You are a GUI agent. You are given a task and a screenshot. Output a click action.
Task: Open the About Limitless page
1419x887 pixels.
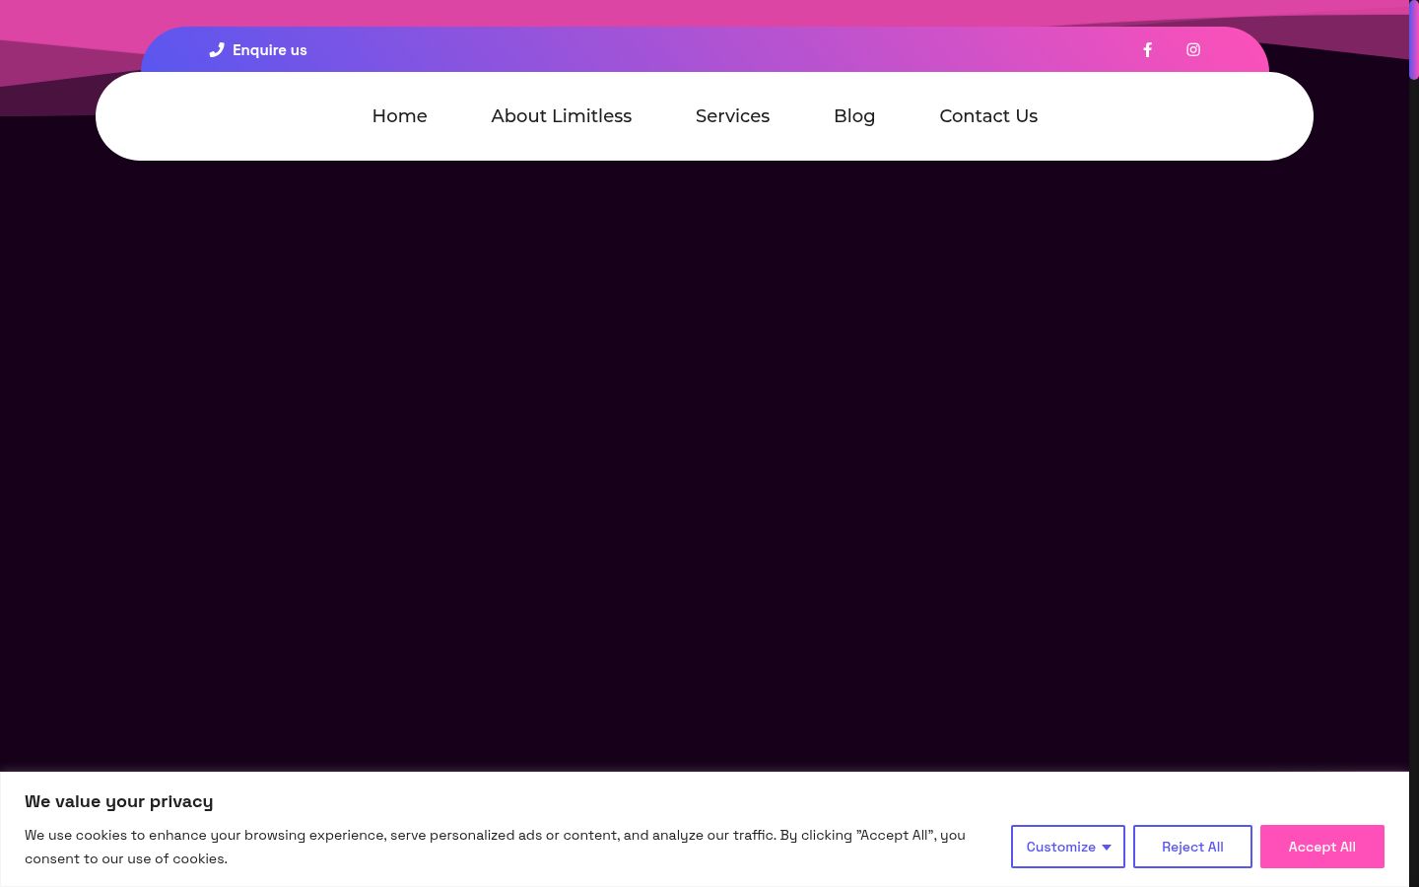tap(562, 116)
